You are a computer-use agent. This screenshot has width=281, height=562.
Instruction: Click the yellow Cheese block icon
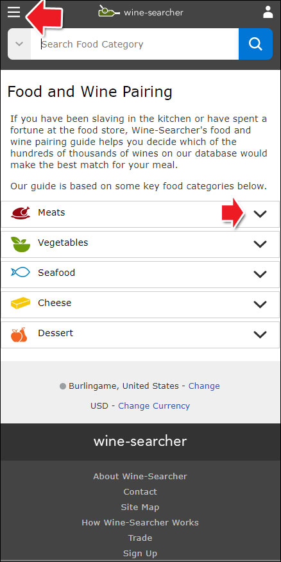(21, 303)
